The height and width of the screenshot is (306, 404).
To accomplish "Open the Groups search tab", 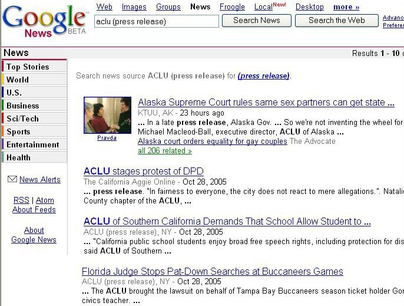I will pyautogui.click(x=168, y=6).
